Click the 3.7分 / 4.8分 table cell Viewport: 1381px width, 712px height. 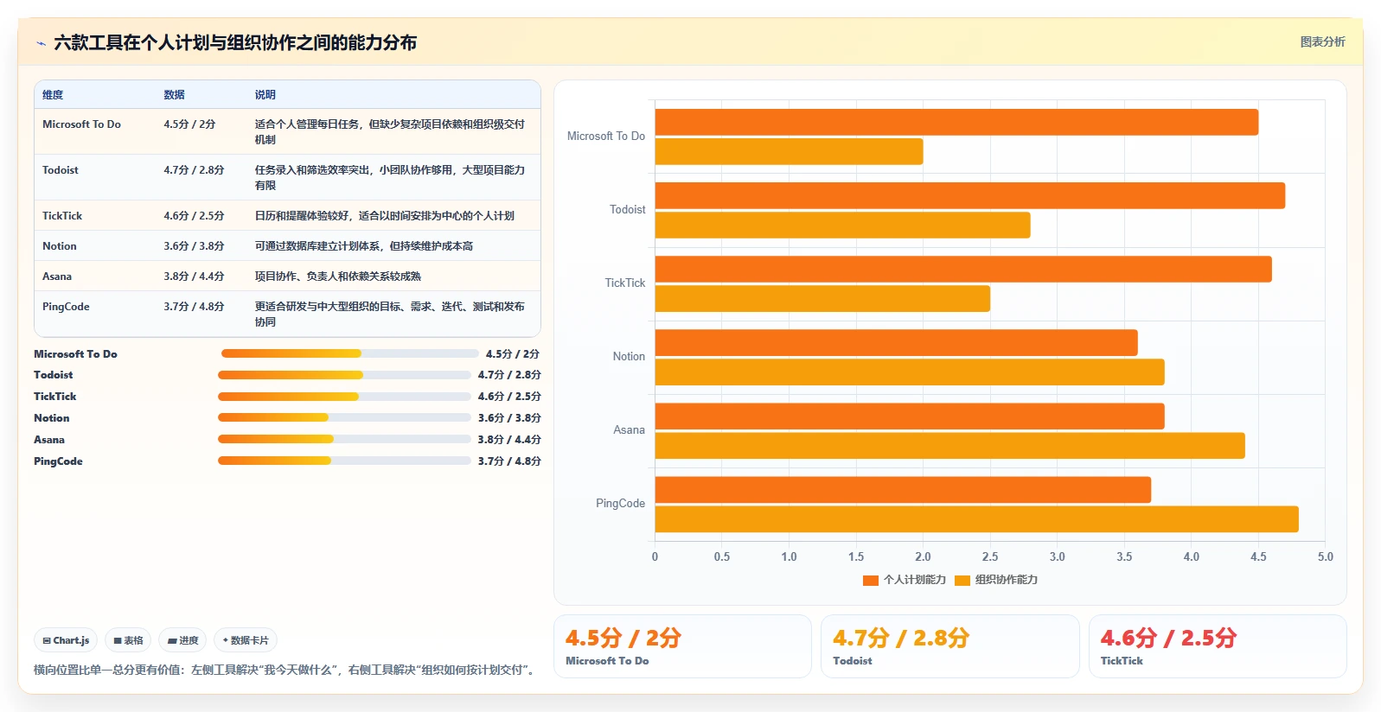(x=194, y=307)
